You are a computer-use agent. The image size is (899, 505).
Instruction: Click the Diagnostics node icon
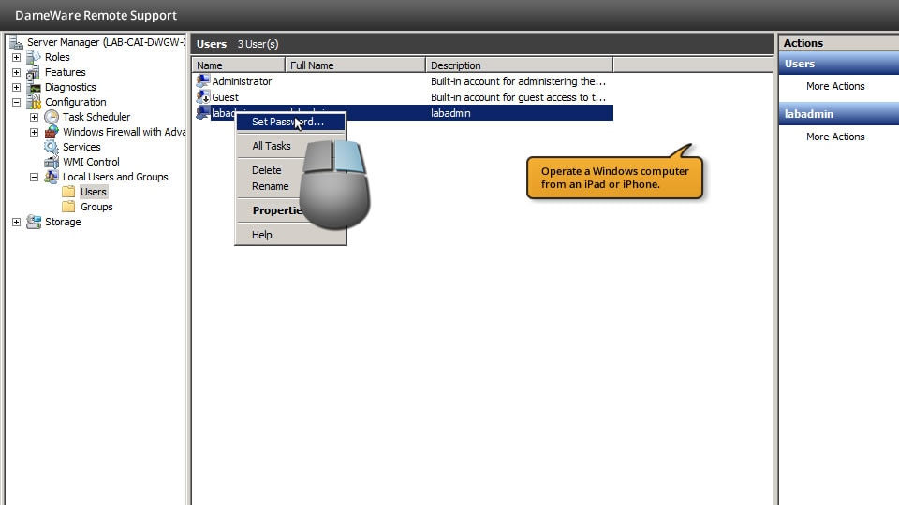click(34, 87)
